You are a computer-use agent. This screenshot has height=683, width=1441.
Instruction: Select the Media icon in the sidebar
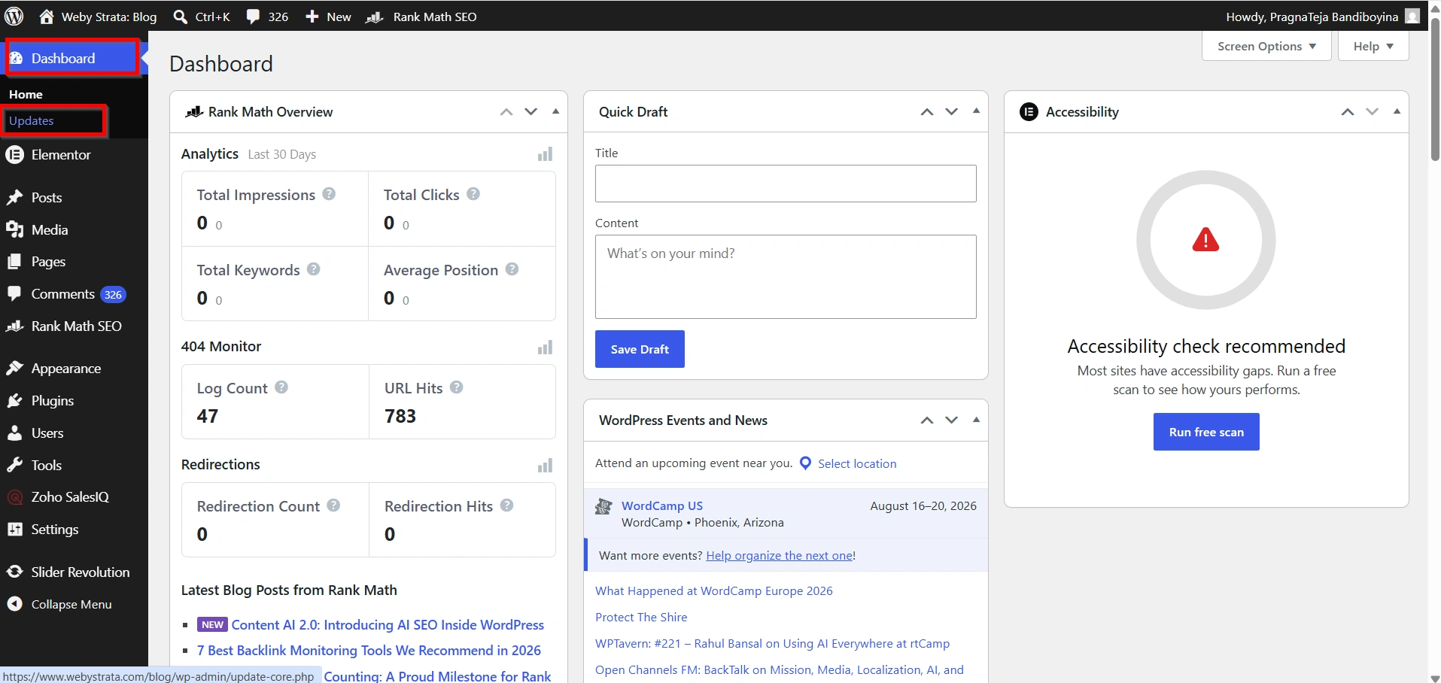click(14, 229)
